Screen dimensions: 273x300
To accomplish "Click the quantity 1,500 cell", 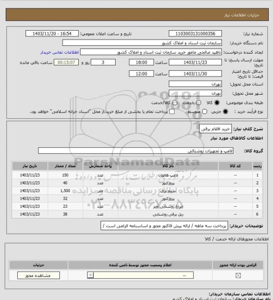I will pos(65,191).
